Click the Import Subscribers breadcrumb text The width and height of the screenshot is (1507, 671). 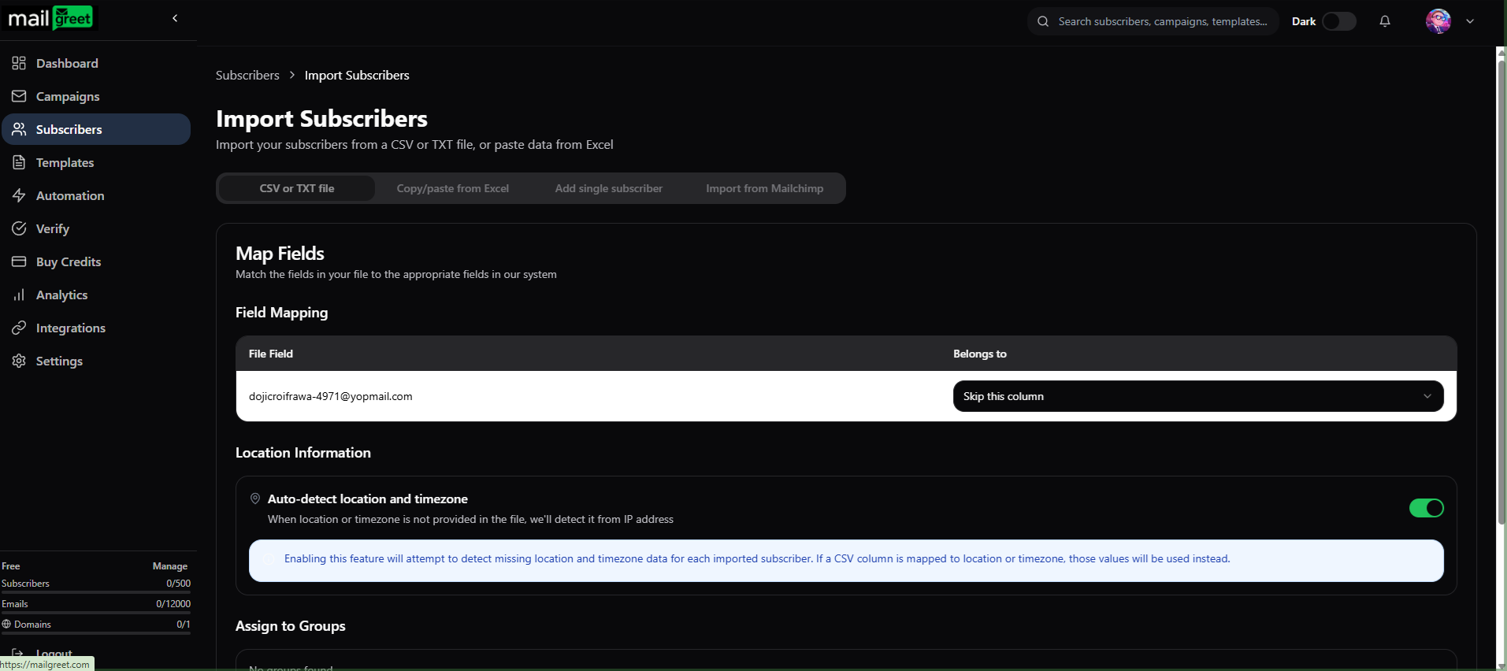coord(357,75)
